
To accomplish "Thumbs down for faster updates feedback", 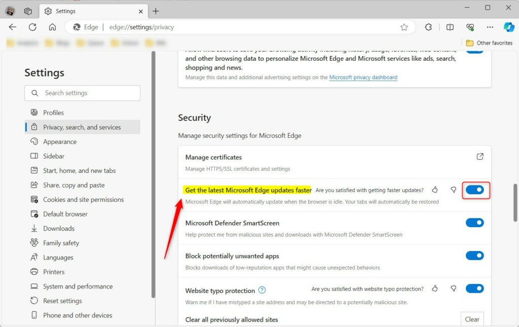I will click(x=454, y=190).
